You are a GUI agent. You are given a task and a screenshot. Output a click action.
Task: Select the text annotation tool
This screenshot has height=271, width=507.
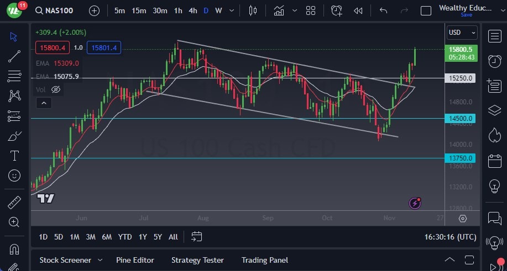coord(14,156)
